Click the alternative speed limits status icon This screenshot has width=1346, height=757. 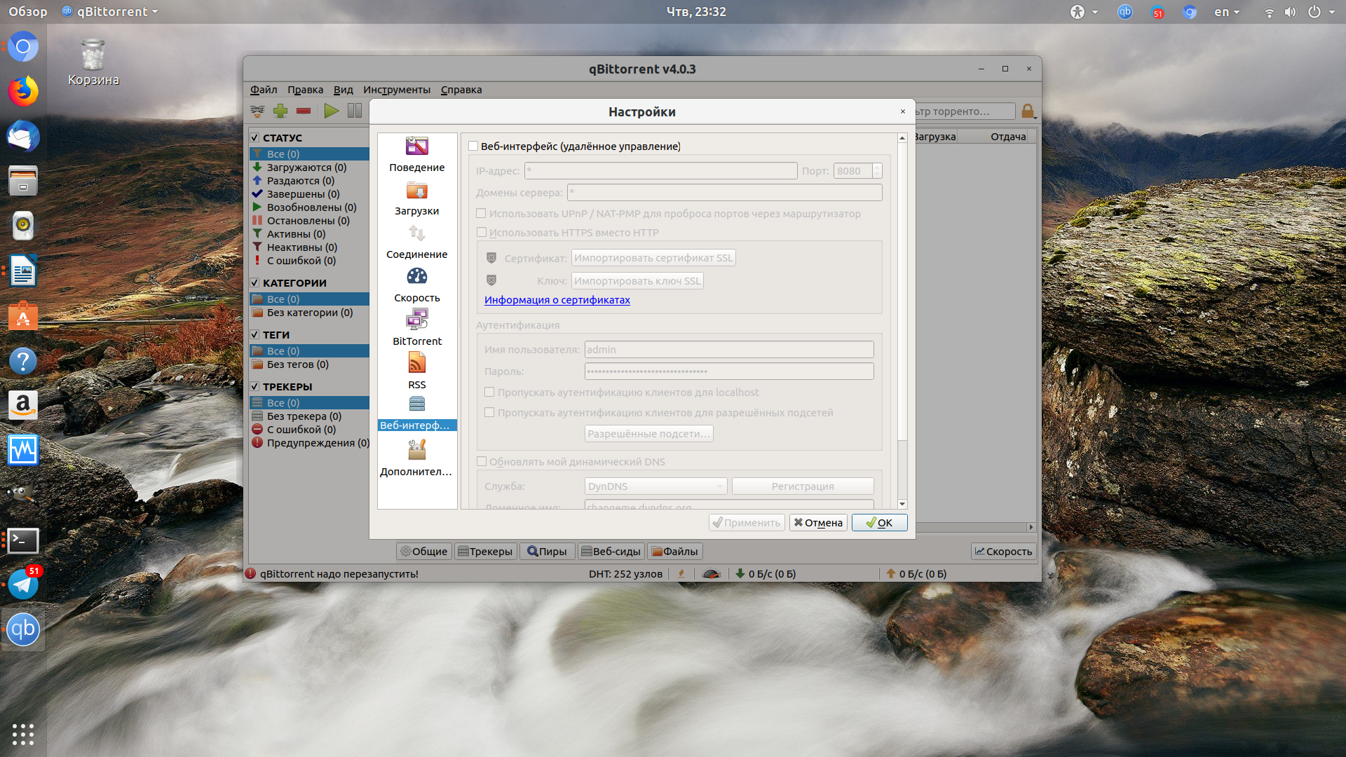712,573
